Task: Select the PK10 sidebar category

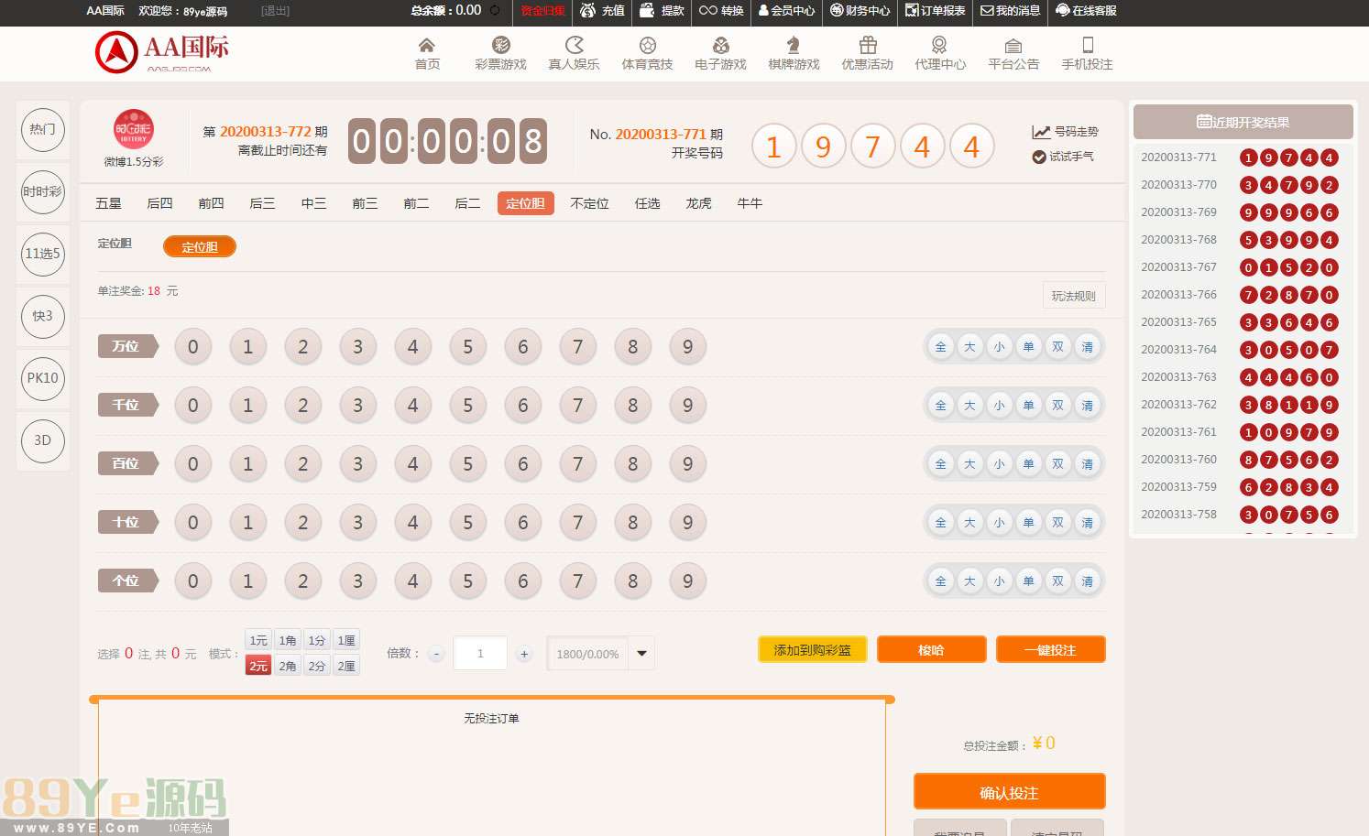Action: (42, 377)
